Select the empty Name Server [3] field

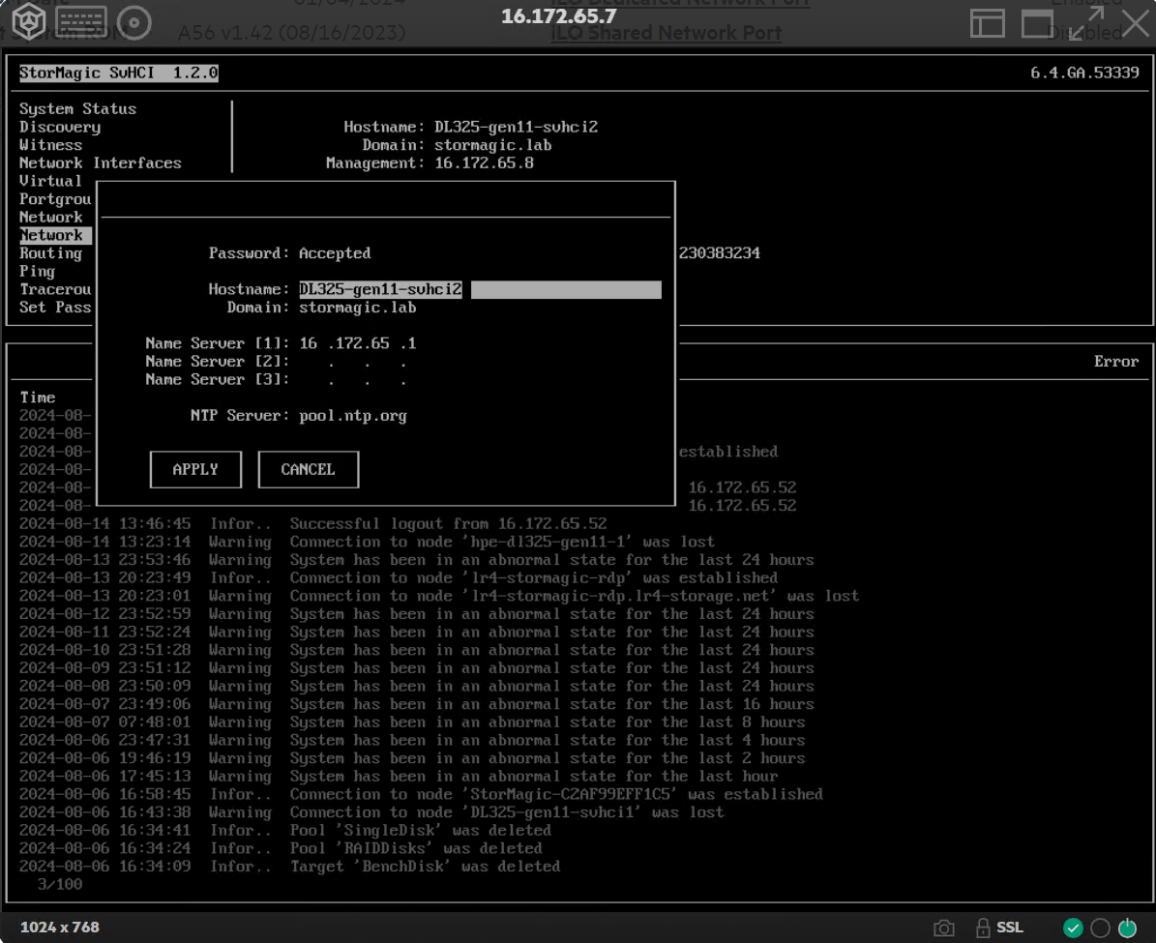pos(358,380)
